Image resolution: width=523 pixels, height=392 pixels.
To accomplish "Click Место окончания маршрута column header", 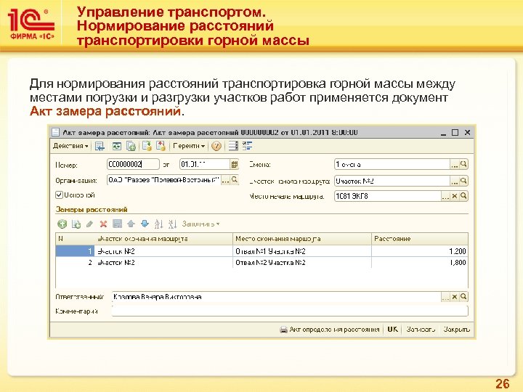I will 302,239.
